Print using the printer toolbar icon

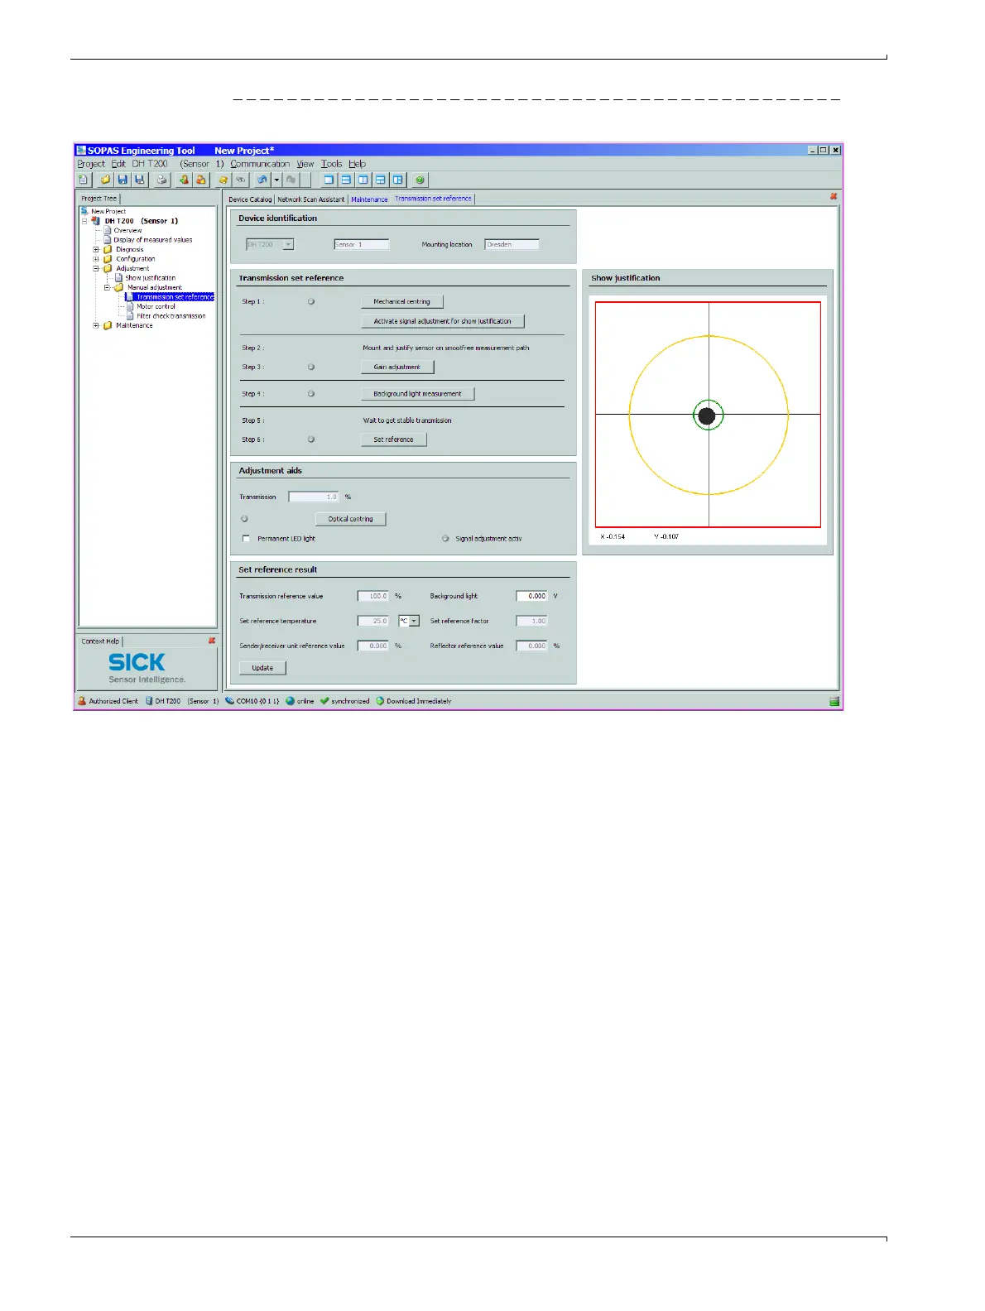[x=162, y=180]
